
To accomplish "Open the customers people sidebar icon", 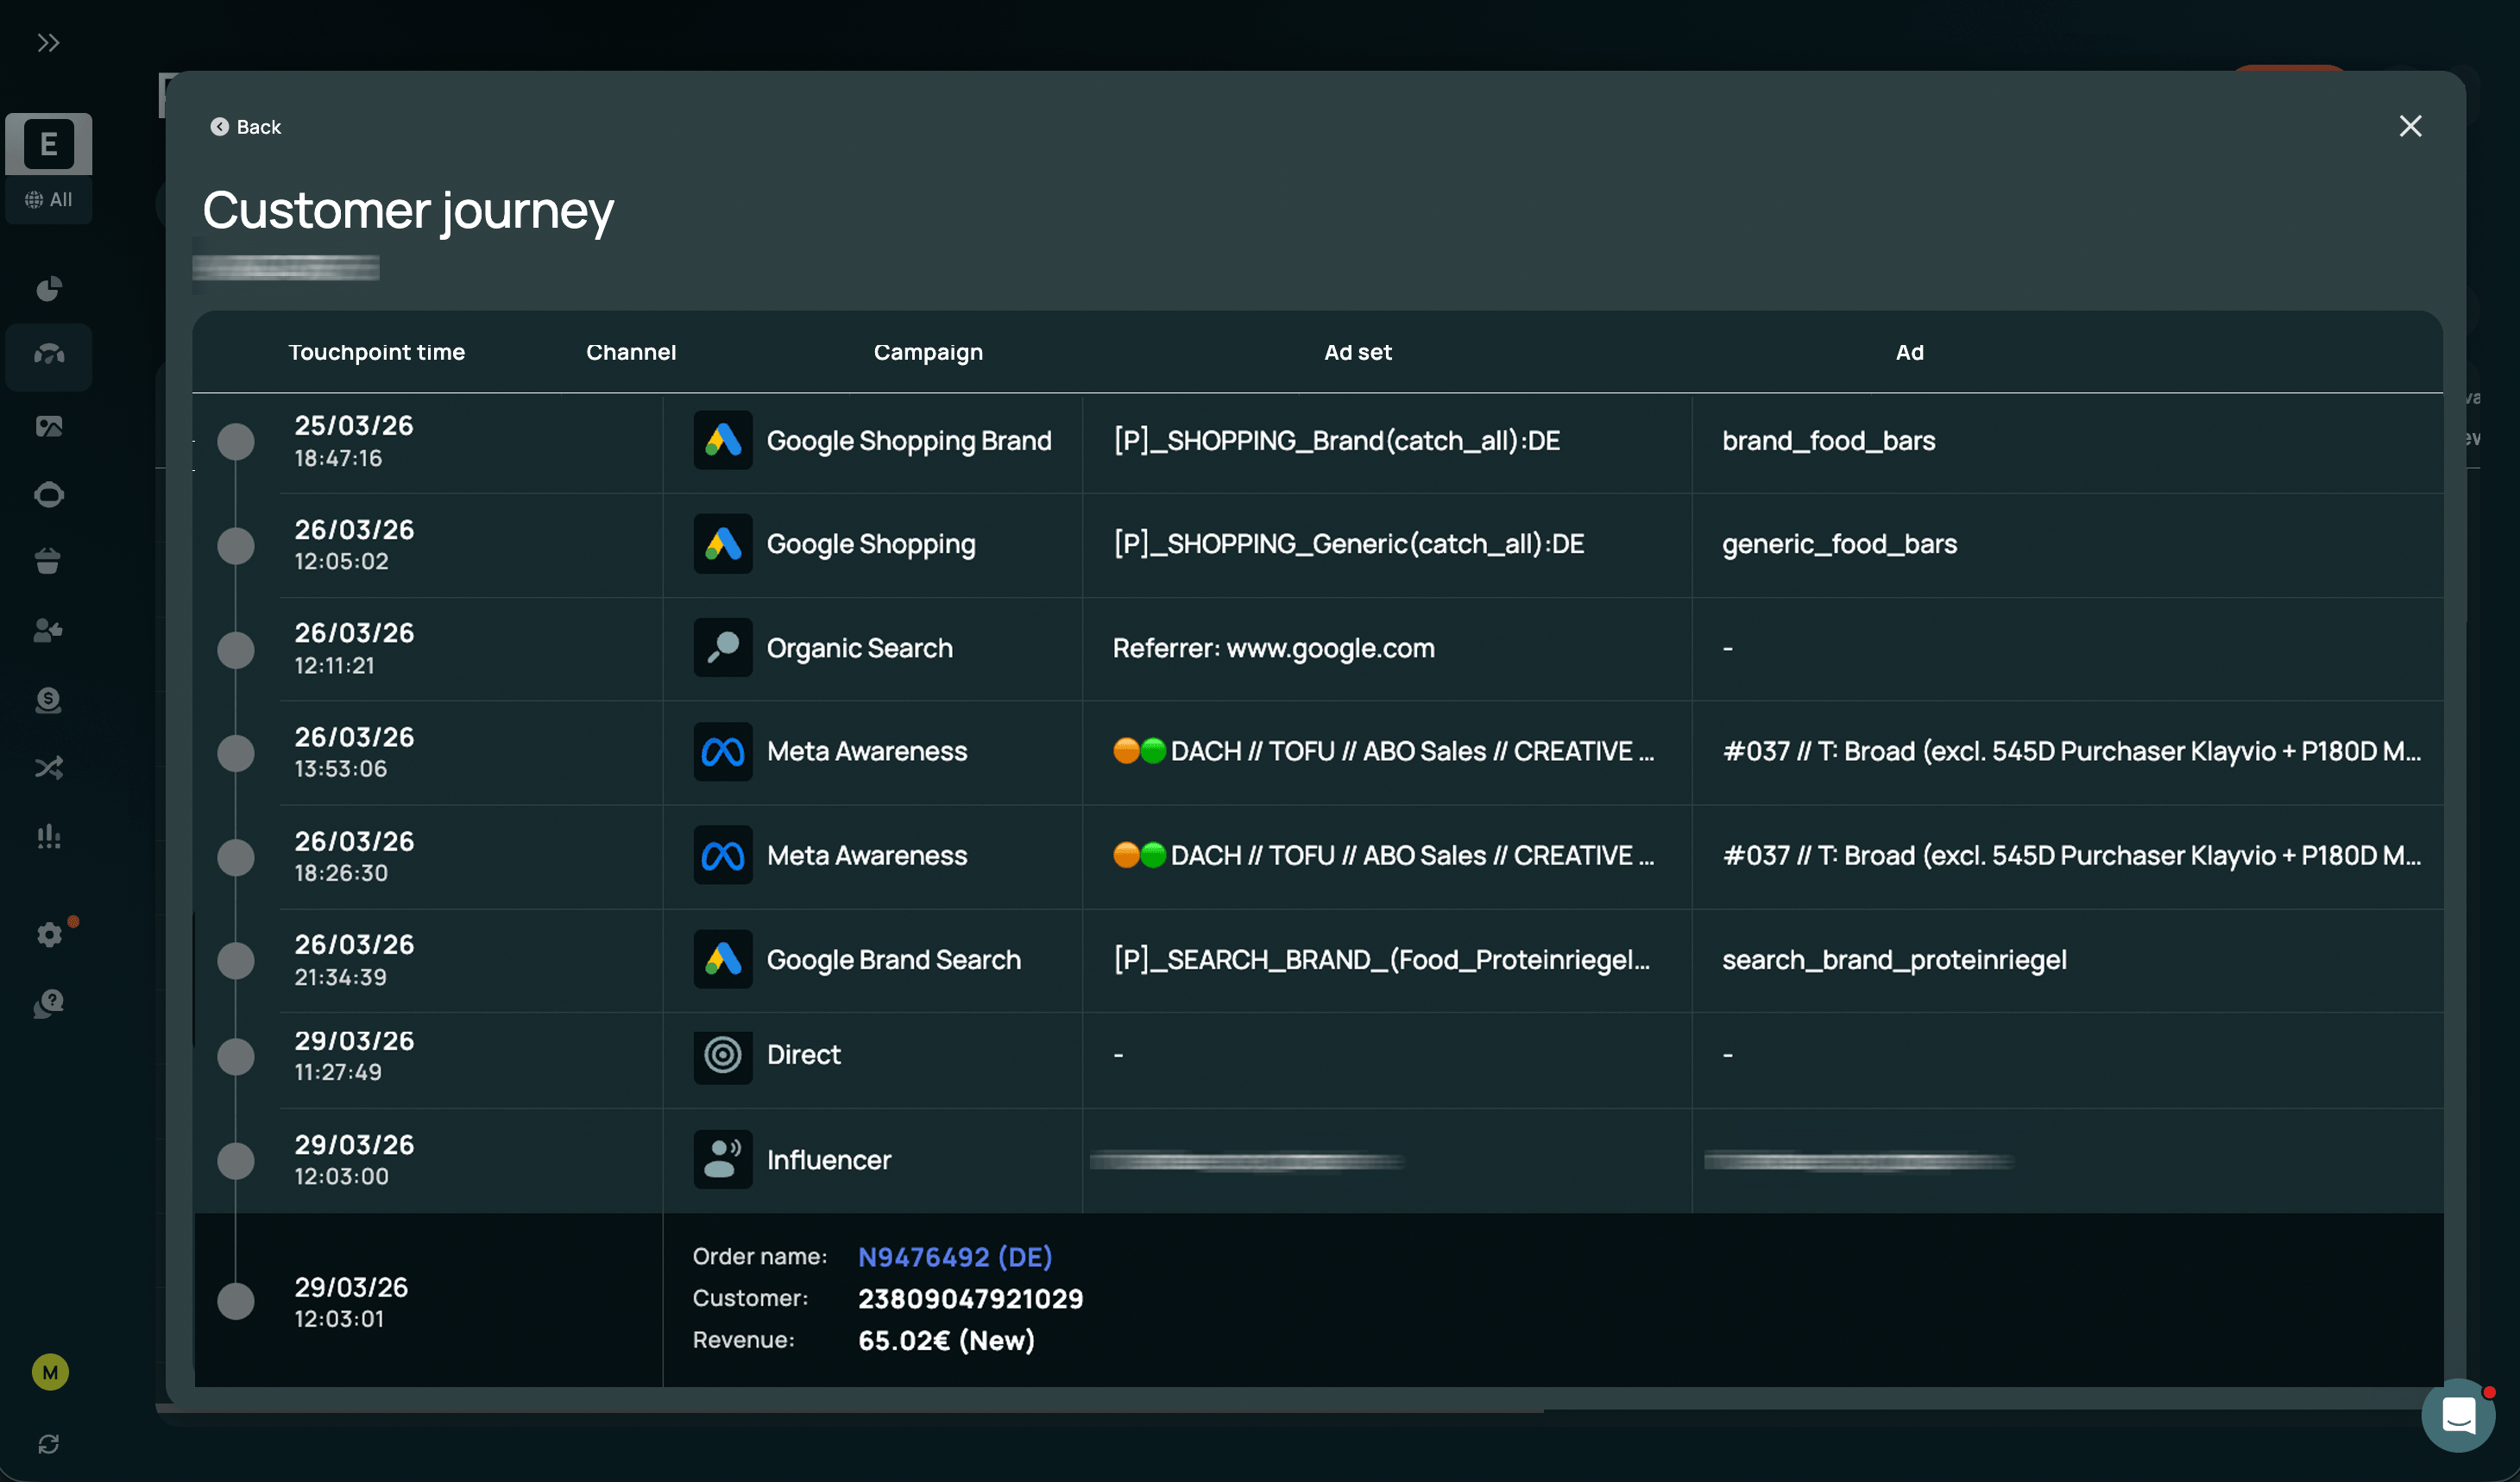I will (x=48, y=631).
